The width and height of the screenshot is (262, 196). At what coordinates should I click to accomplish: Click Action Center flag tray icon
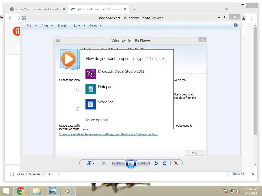coord(226,191)
